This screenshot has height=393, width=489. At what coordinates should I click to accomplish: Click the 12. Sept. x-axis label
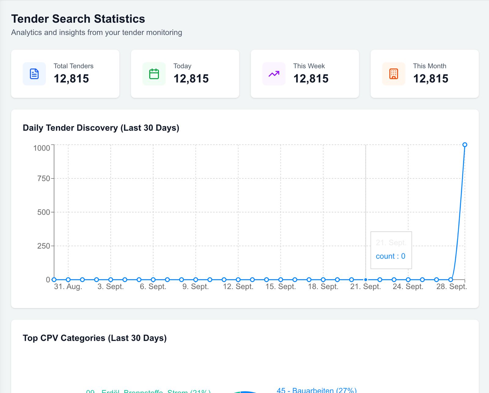pos(238,287)
